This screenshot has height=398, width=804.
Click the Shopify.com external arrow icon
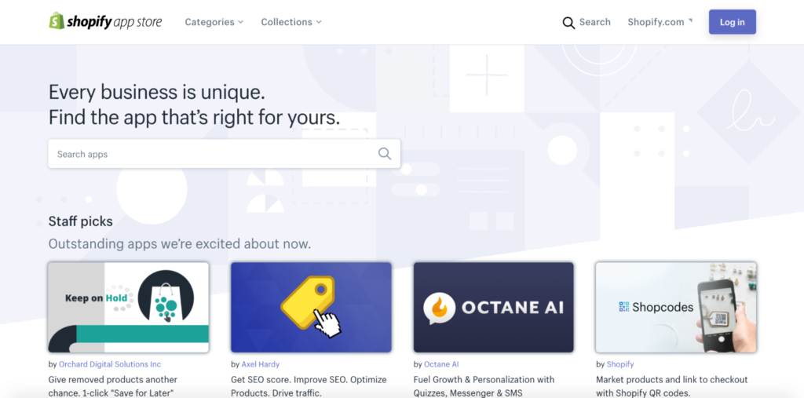point(690,20)
